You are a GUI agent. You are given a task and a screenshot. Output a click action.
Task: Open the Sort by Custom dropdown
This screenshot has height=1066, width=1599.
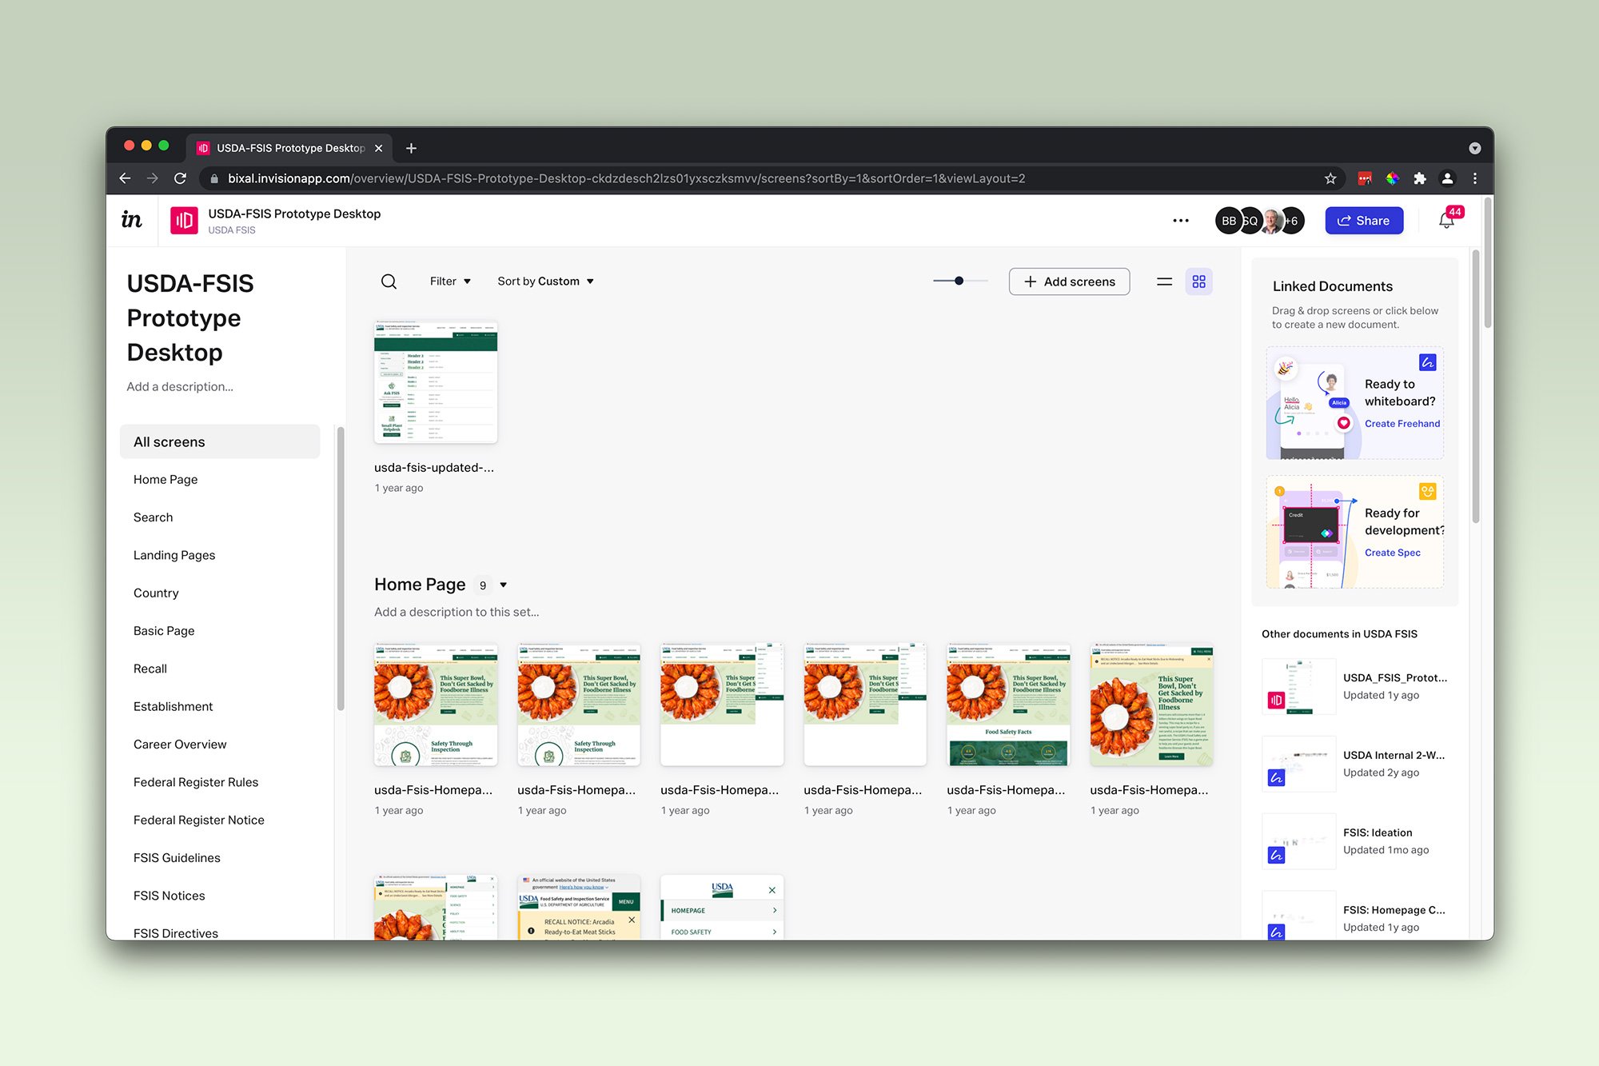point(545,281)
